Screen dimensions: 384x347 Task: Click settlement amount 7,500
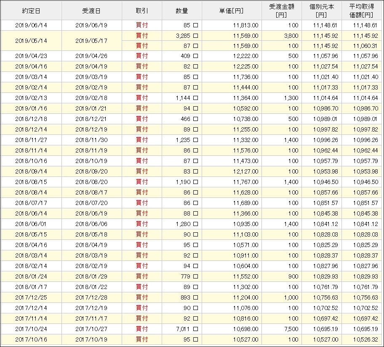click(x=291, y=329)
